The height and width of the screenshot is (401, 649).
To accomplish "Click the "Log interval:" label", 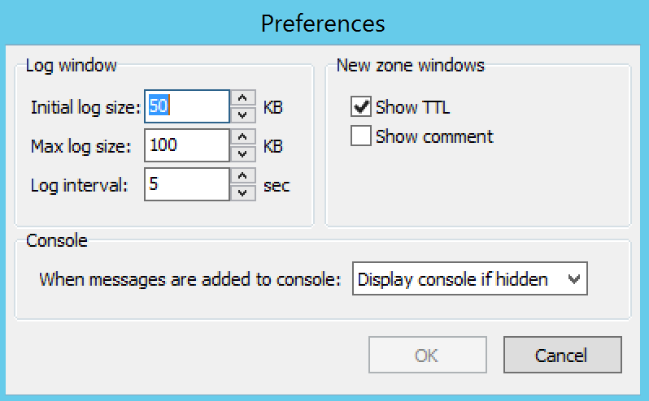I will point(80,185).
